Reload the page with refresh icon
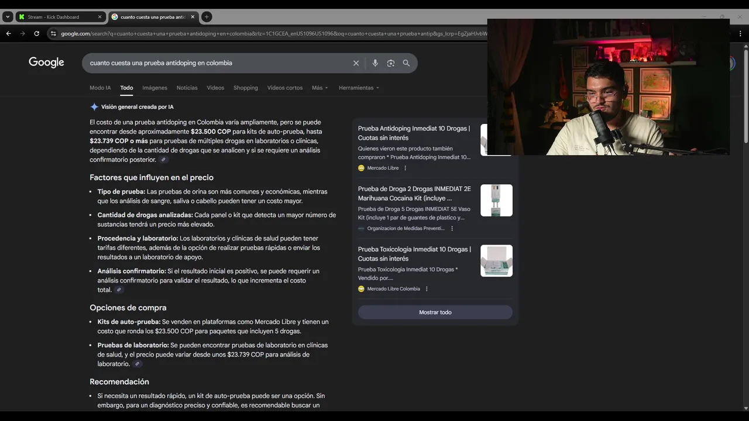Image resolution: width=749 pixels, height=421 pixels. pos(36,33)
